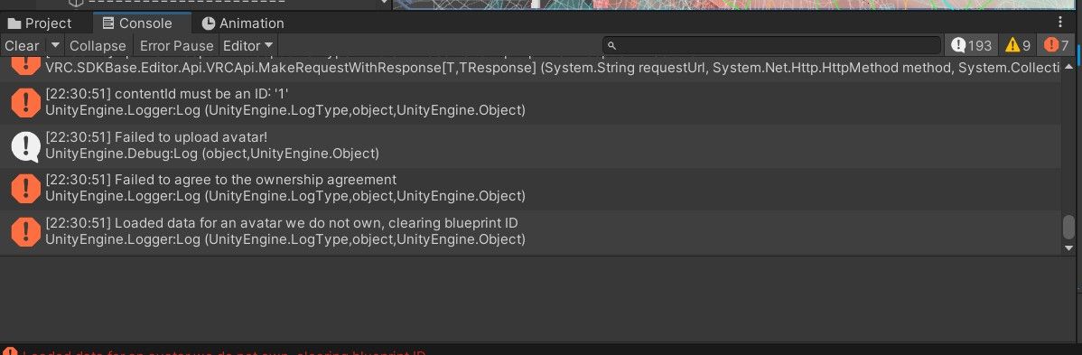Image resolution: width=1082 pixels, height=355 pixels.
Task: Open the Clear options dropdown arrow
Action: (55, 45)
